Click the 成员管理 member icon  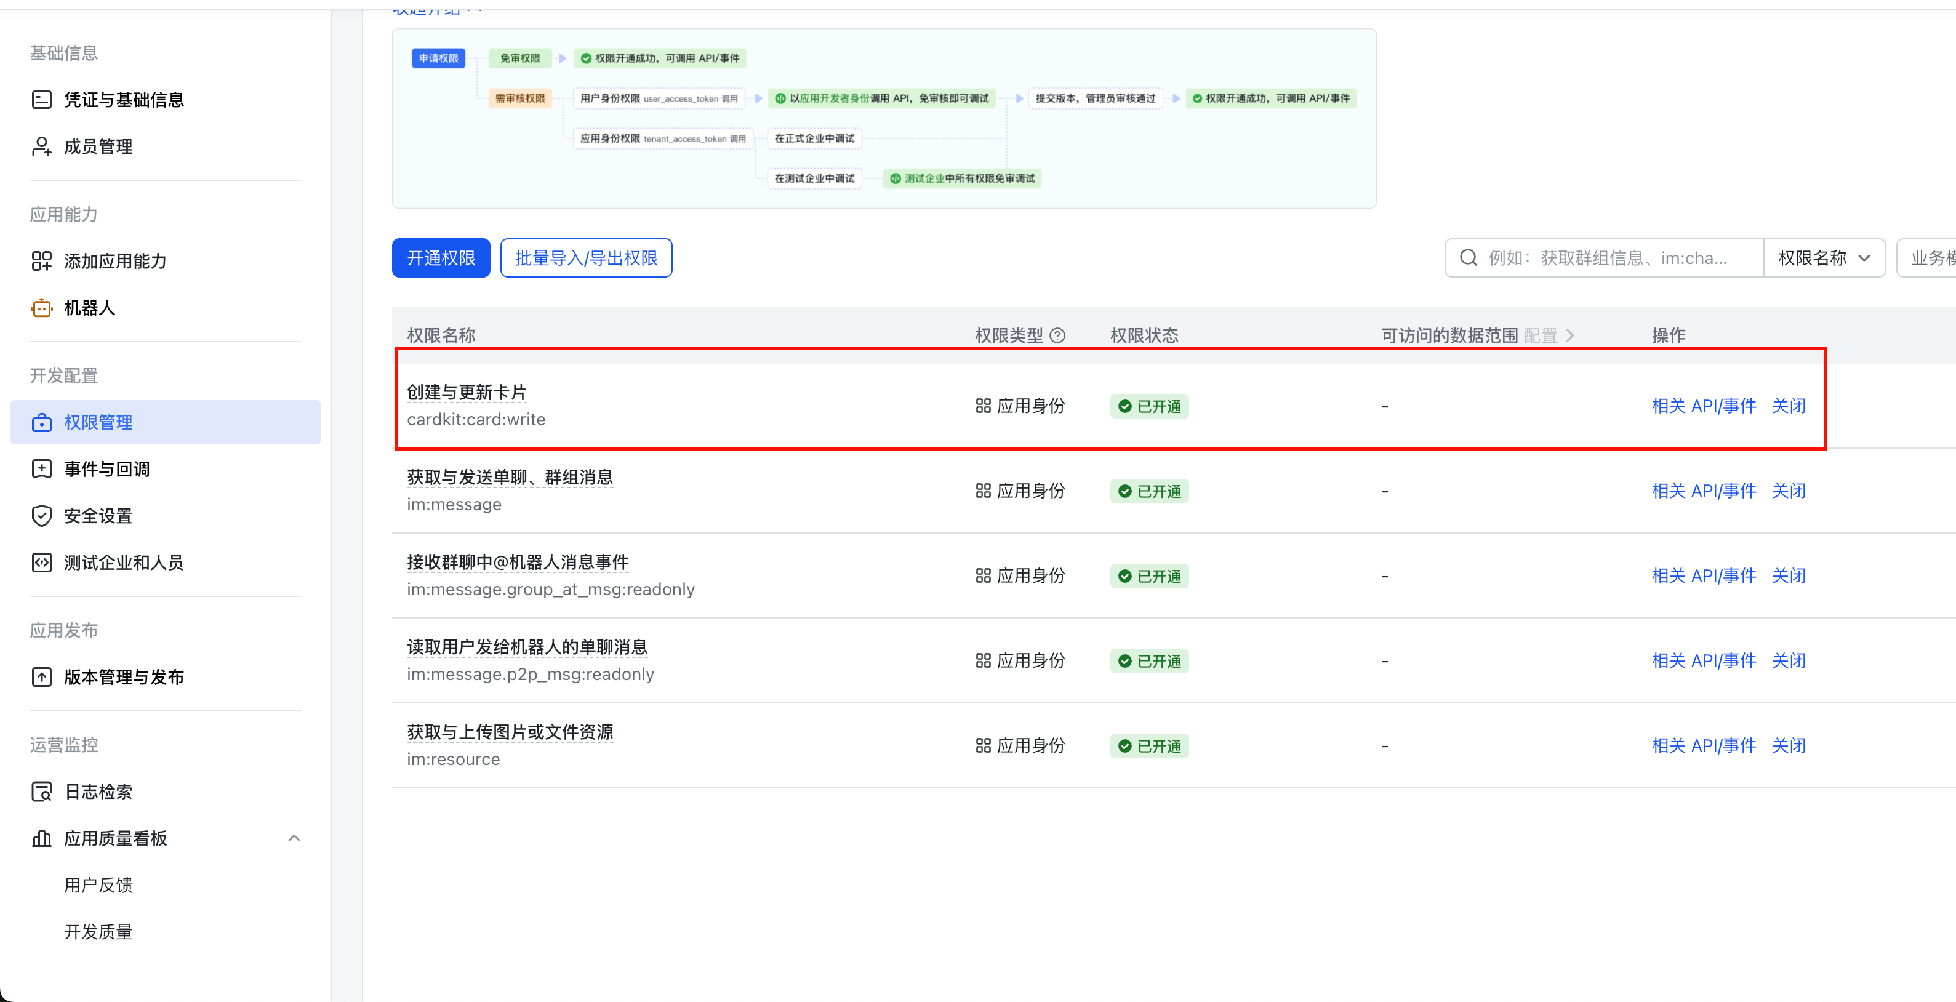41,146
